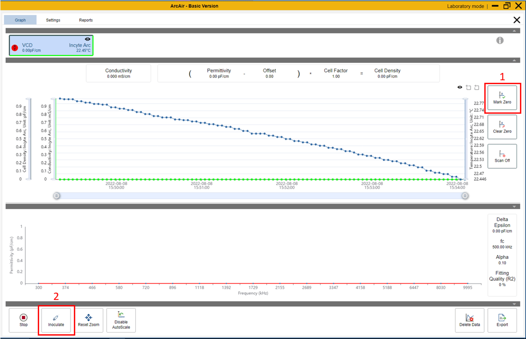Click the left time range slider handle
The image size is (526, 339).
[57, 196]
